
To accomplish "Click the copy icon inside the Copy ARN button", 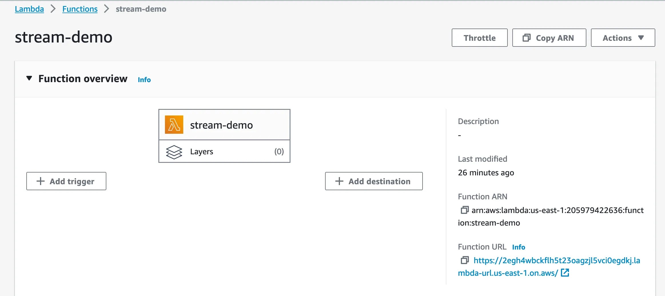I will coord(526,38).
